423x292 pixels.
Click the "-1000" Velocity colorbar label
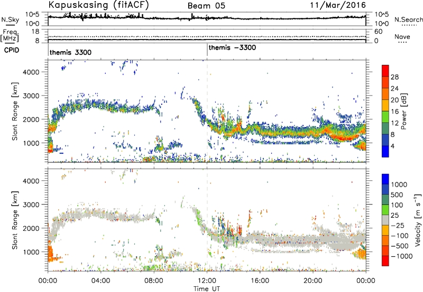pyautogui.click(x=401, y=256)
